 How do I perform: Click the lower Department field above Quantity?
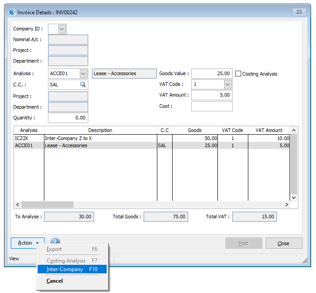point(68,107)
